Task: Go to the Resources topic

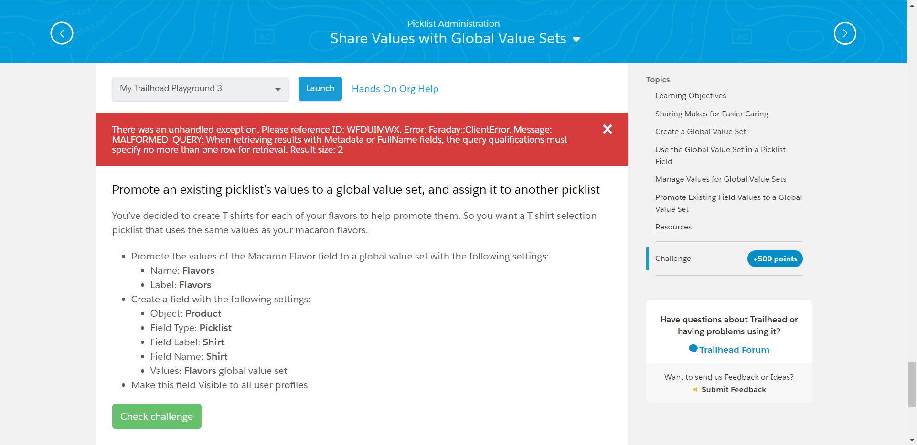Action: click(673, 227)
